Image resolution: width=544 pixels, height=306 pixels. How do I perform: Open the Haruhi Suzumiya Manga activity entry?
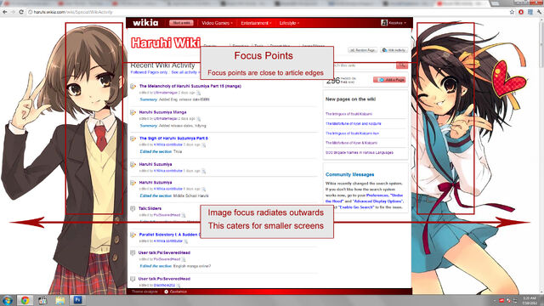click(162, 112)
